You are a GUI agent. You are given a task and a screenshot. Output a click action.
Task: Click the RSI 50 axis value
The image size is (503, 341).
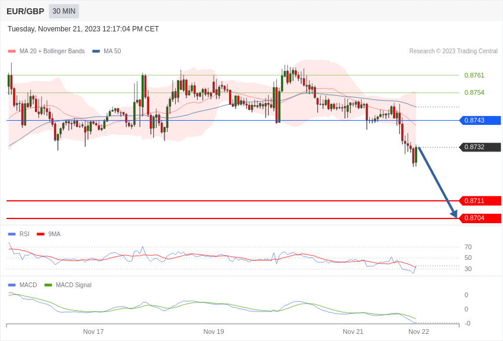tap(468, 258)
